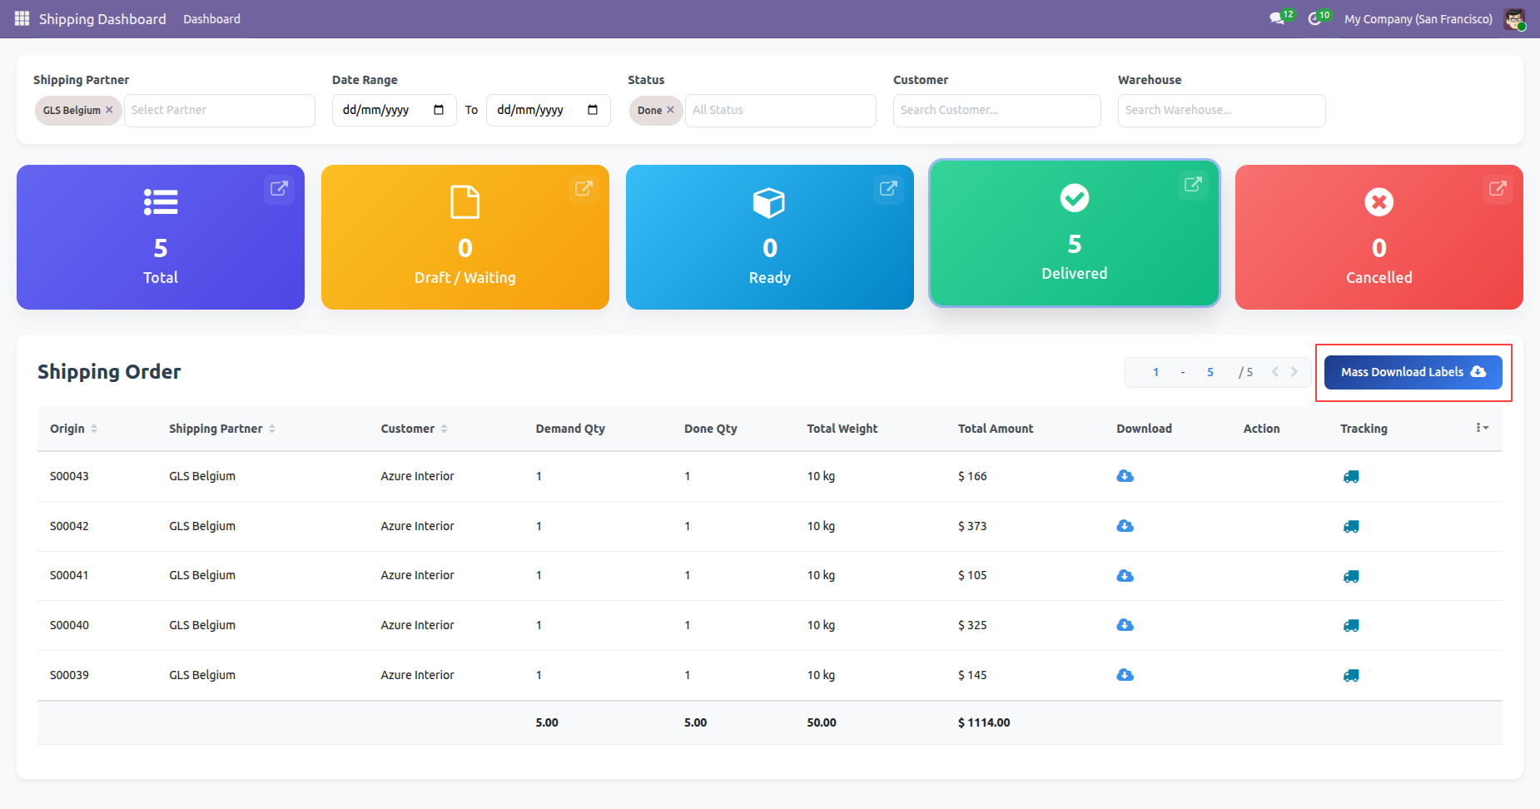Remove the Done status filter tag
The image size is (1540, 809).
pyautogui.click(x=670, y=110)
